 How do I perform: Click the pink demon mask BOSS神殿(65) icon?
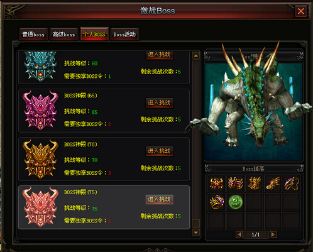(x=40, y=110)
